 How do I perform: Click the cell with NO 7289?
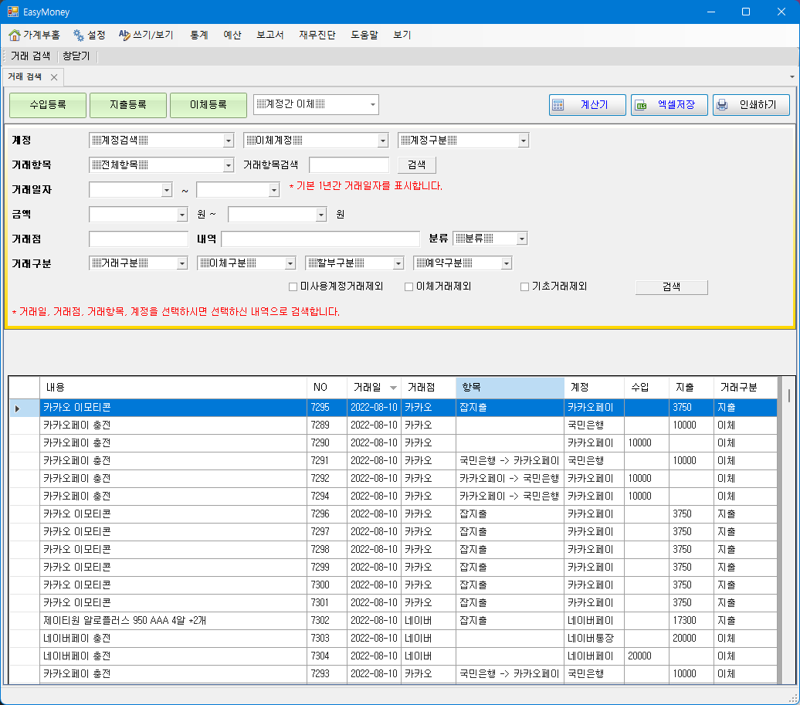[x=327, y=425]
